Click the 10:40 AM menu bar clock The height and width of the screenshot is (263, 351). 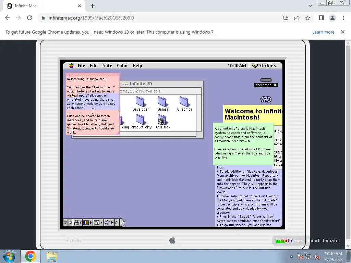click(x=237, y=65)
